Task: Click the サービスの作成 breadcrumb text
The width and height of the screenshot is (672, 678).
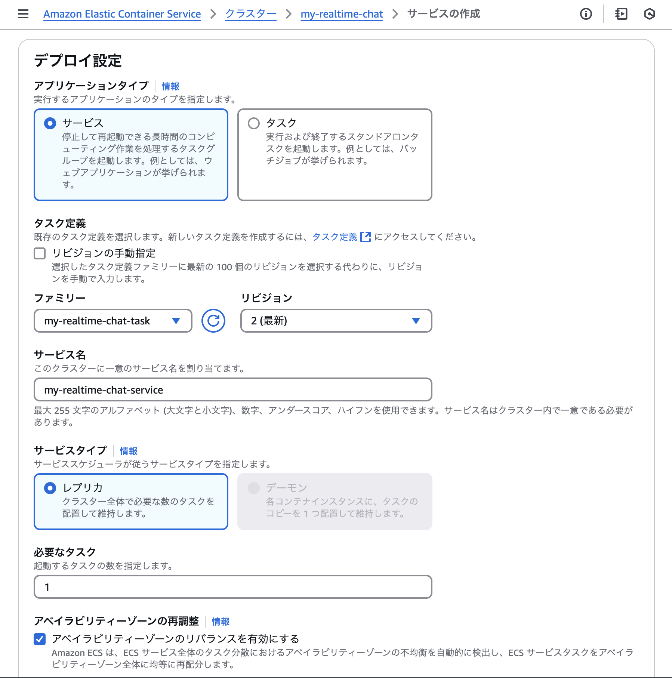Action: pyautogui.click(x=444, y=14)
